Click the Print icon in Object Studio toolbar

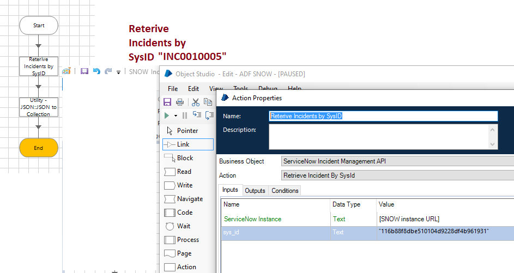click(x=180, y=102)
